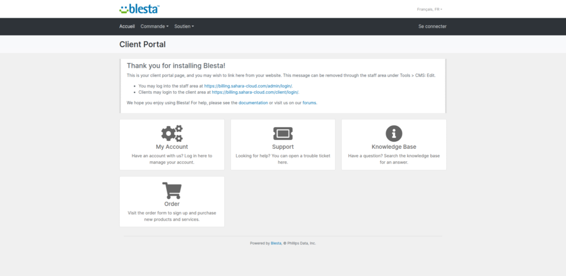Viewport: 566px width, 276px height.
Task: Select the Support card title
Action: (283, 147)
